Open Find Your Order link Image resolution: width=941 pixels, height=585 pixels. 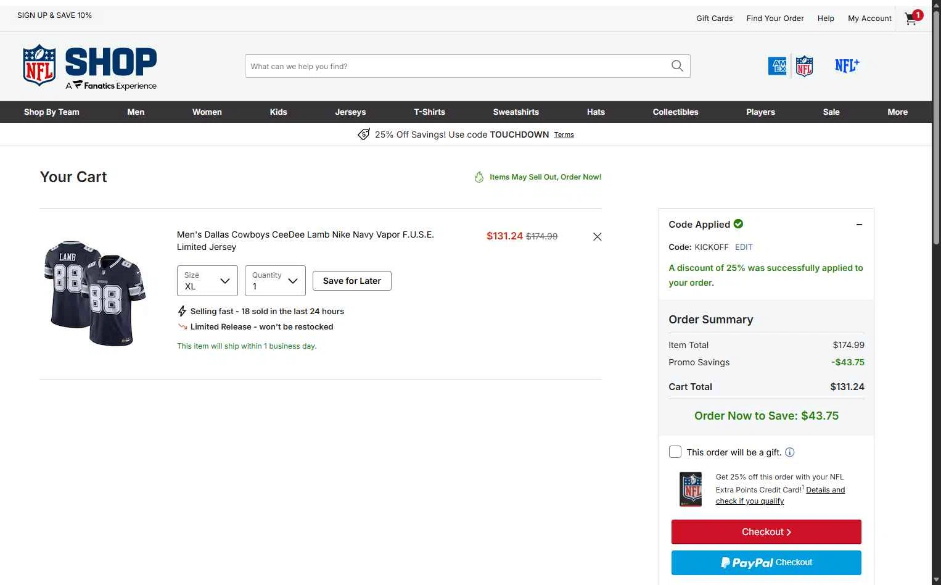coord(775,19)
